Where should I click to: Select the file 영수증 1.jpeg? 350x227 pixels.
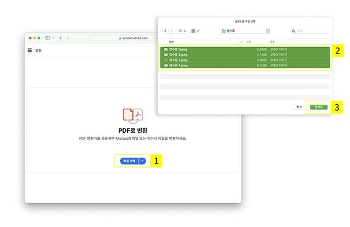pos(245,49)
